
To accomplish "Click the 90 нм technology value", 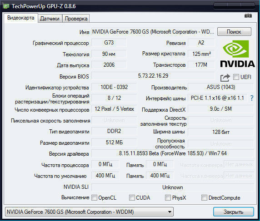I will [109, 54].
